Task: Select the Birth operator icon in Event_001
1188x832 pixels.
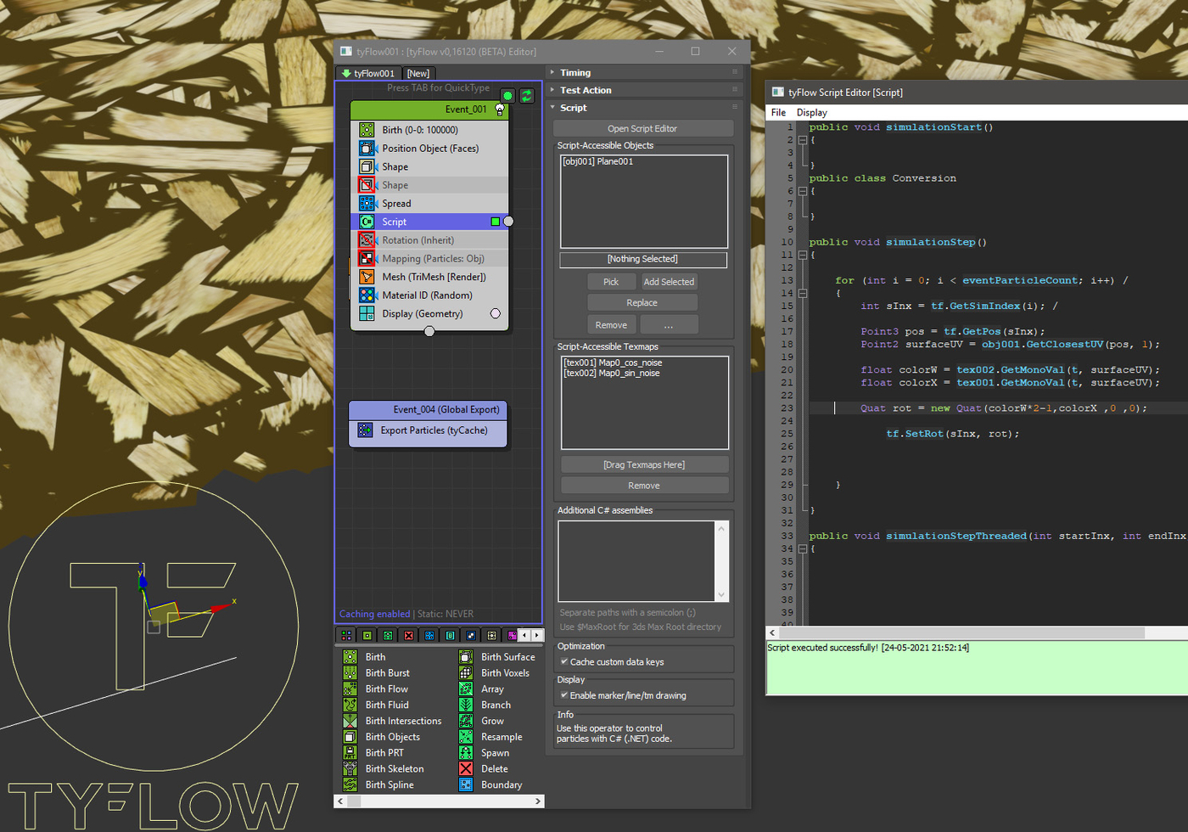Action: tap(367, 130)
